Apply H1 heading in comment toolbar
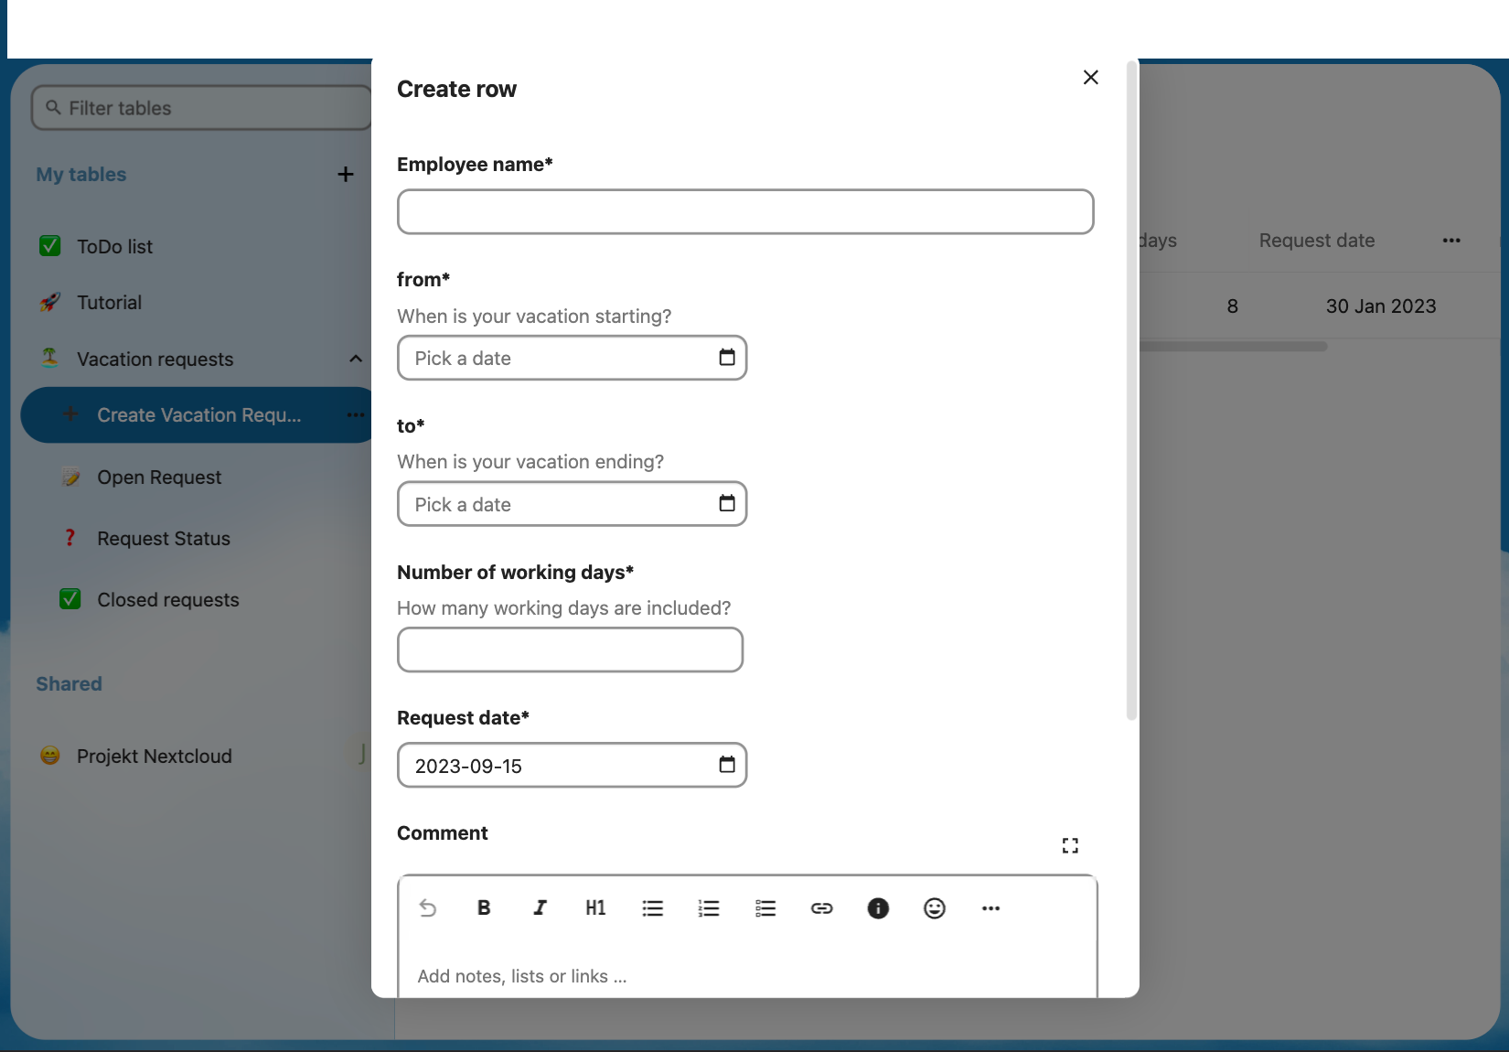This screenshot has height=1052, width=1509. [x=595, y=907]
